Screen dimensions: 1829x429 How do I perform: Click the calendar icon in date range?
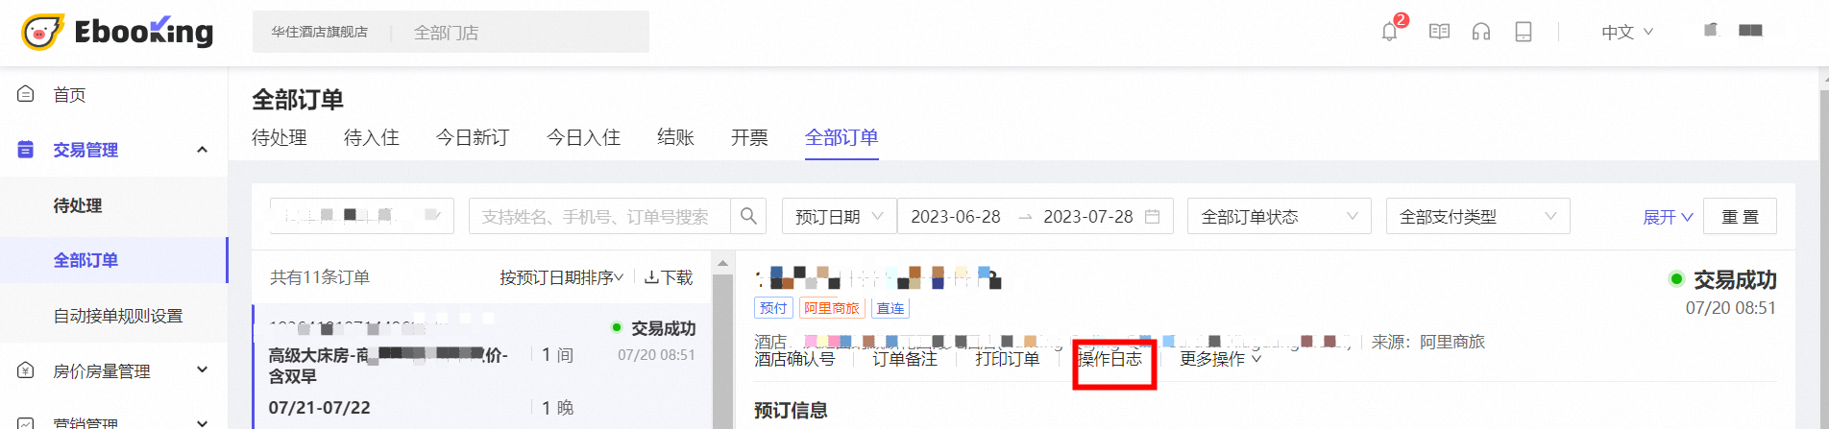coord(1153,217)
